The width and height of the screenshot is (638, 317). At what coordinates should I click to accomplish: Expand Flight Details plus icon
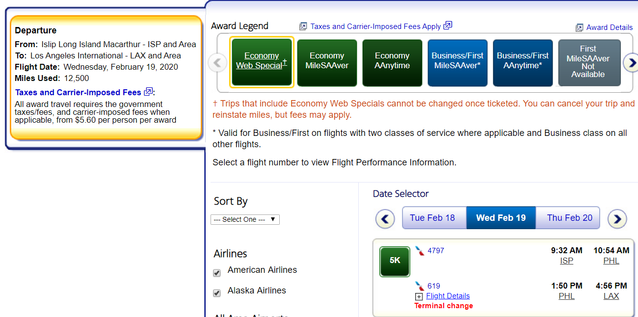(x=419, y=296)
